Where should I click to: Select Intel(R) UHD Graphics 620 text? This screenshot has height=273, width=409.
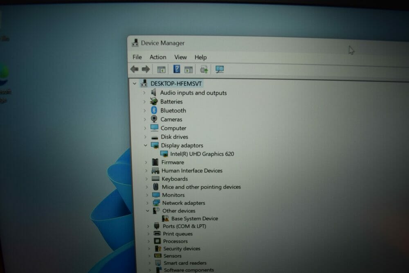pyautogui.click(x=202, y=154)
